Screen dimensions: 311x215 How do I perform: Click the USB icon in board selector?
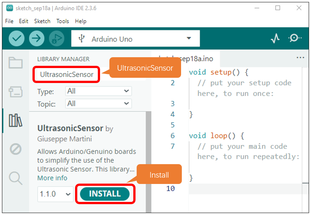tap(81, 39)
